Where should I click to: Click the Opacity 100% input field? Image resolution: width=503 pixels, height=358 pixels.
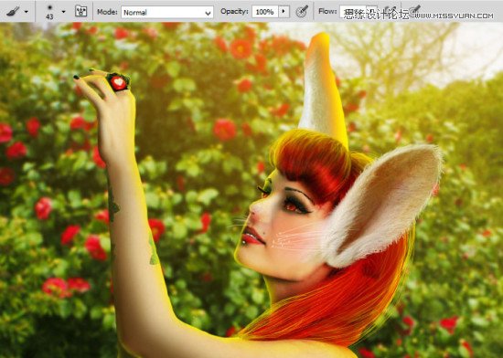[264, 12]
